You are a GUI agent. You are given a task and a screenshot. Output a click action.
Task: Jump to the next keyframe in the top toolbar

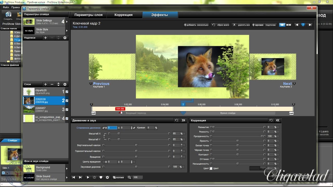[x=310, y=25]
